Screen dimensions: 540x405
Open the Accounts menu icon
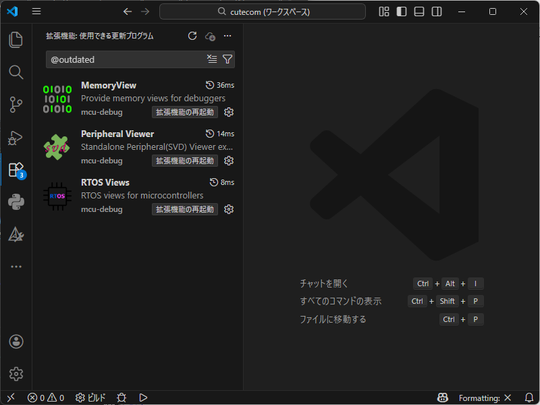point(16,342)
